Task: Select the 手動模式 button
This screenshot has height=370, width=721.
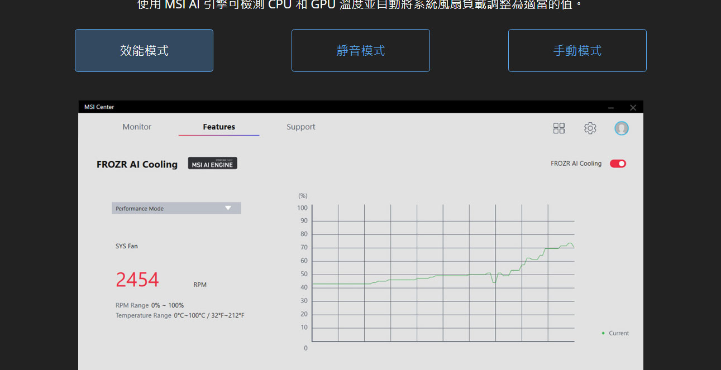Action: coord(577,50)
